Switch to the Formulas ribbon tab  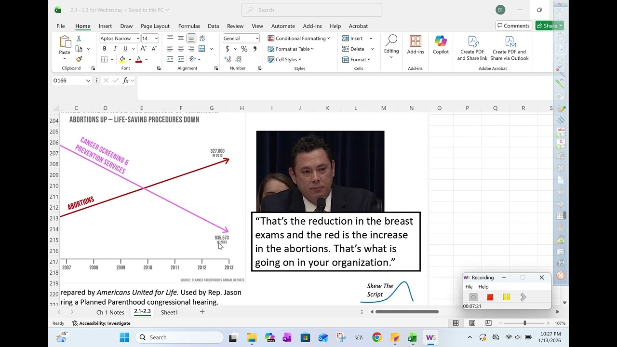pos(189,26)
